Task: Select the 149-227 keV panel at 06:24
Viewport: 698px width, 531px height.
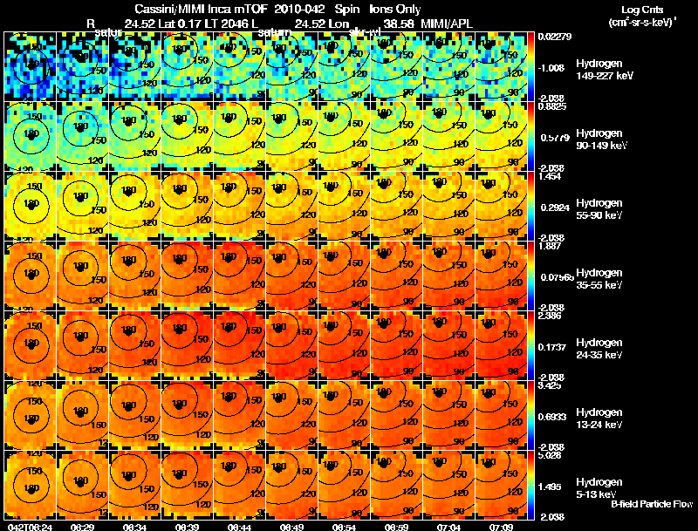Action: click(30, 67)
